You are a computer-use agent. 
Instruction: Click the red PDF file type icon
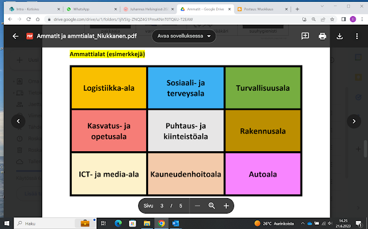click(30, 36)
